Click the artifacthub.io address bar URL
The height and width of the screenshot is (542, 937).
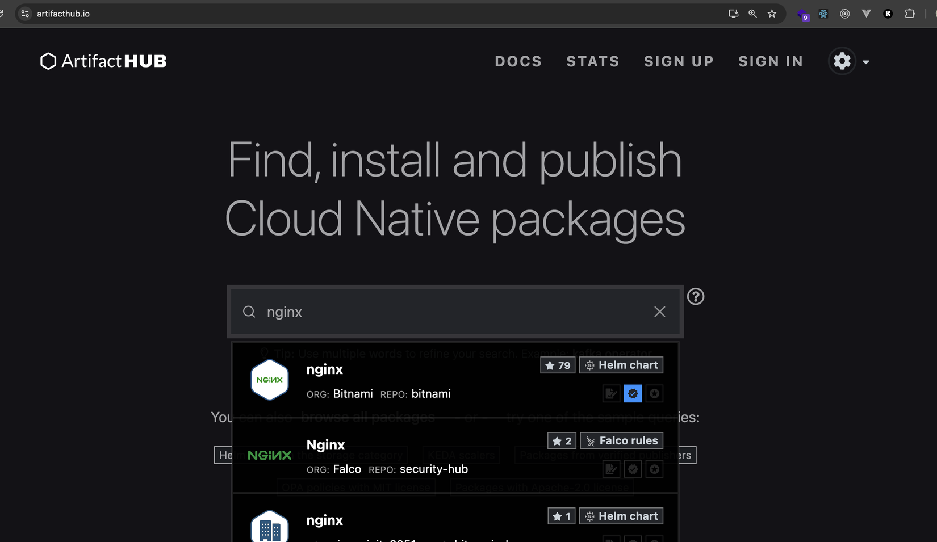tap(63, 14)
